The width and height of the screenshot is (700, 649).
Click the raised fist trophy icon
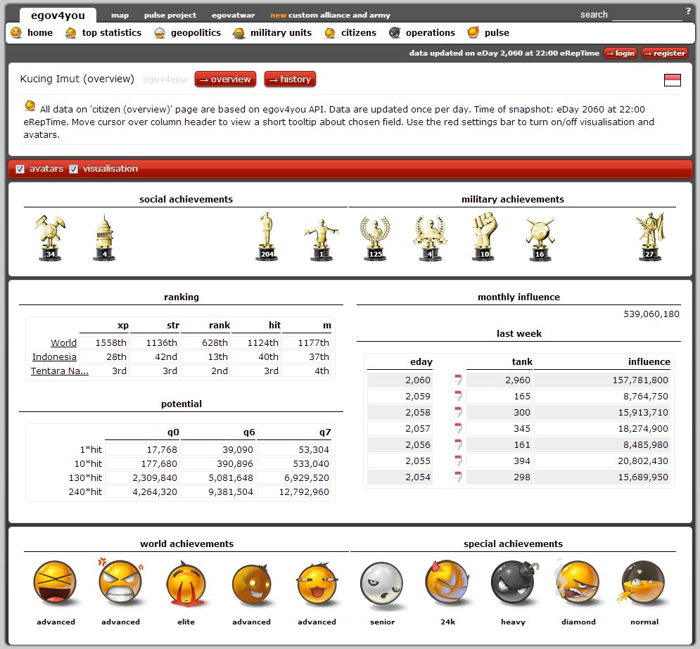point(484,237)
